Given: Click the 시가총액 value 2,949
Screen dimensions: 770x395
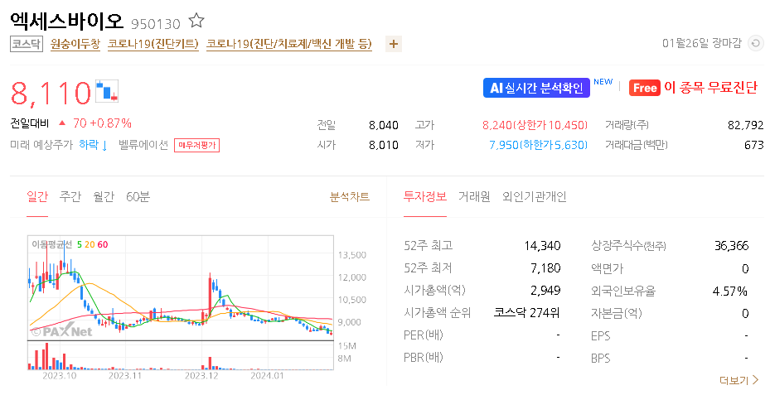Looking at the screenshot, I should click(545, 291).
